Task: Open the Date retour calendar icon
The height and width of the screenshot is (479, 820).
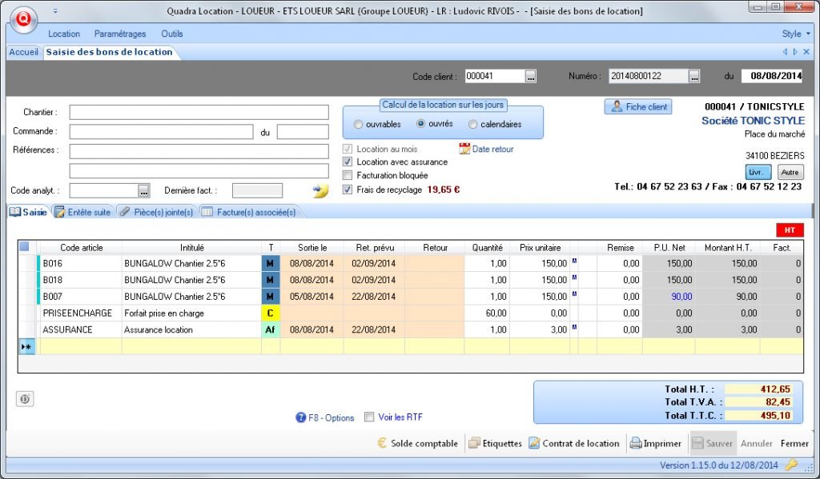Action: (466, 148)
